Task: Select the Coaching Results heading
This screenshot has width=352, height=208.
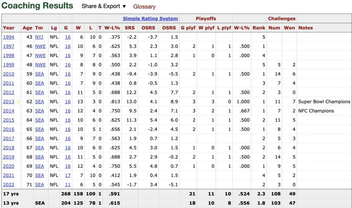Action: click(x=38, y=6)
